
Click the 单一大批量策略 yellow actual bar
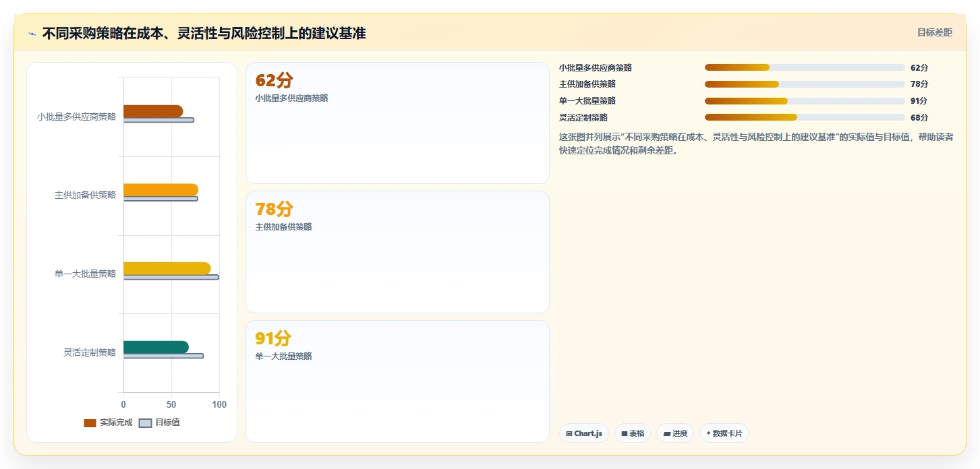[167, 268]
